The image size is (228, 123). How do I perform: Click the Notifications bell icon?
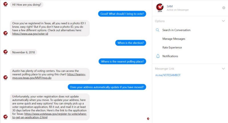point(158,56)
